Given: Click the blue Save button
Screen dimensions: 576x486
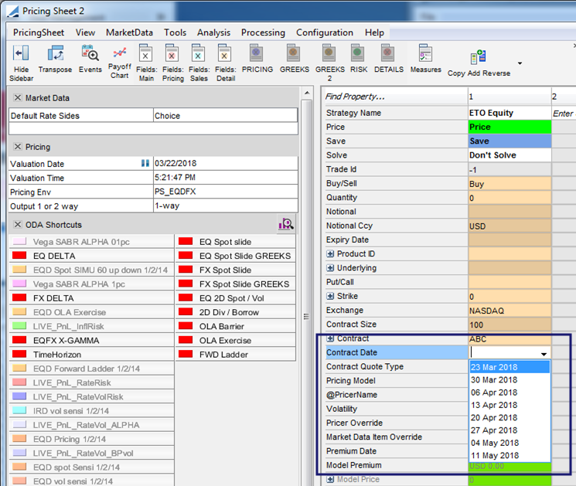Looking at the screenshot, I should coord(510,141).
